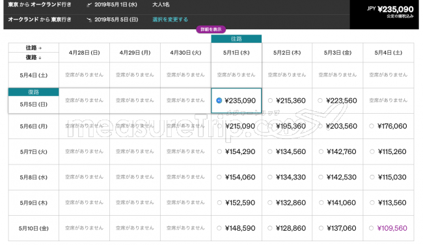Click the オークランド から 東京行き route text

40,19
